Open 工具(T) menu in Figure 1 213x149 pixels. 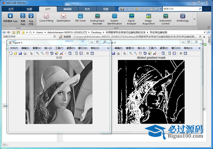coord(59,48)
